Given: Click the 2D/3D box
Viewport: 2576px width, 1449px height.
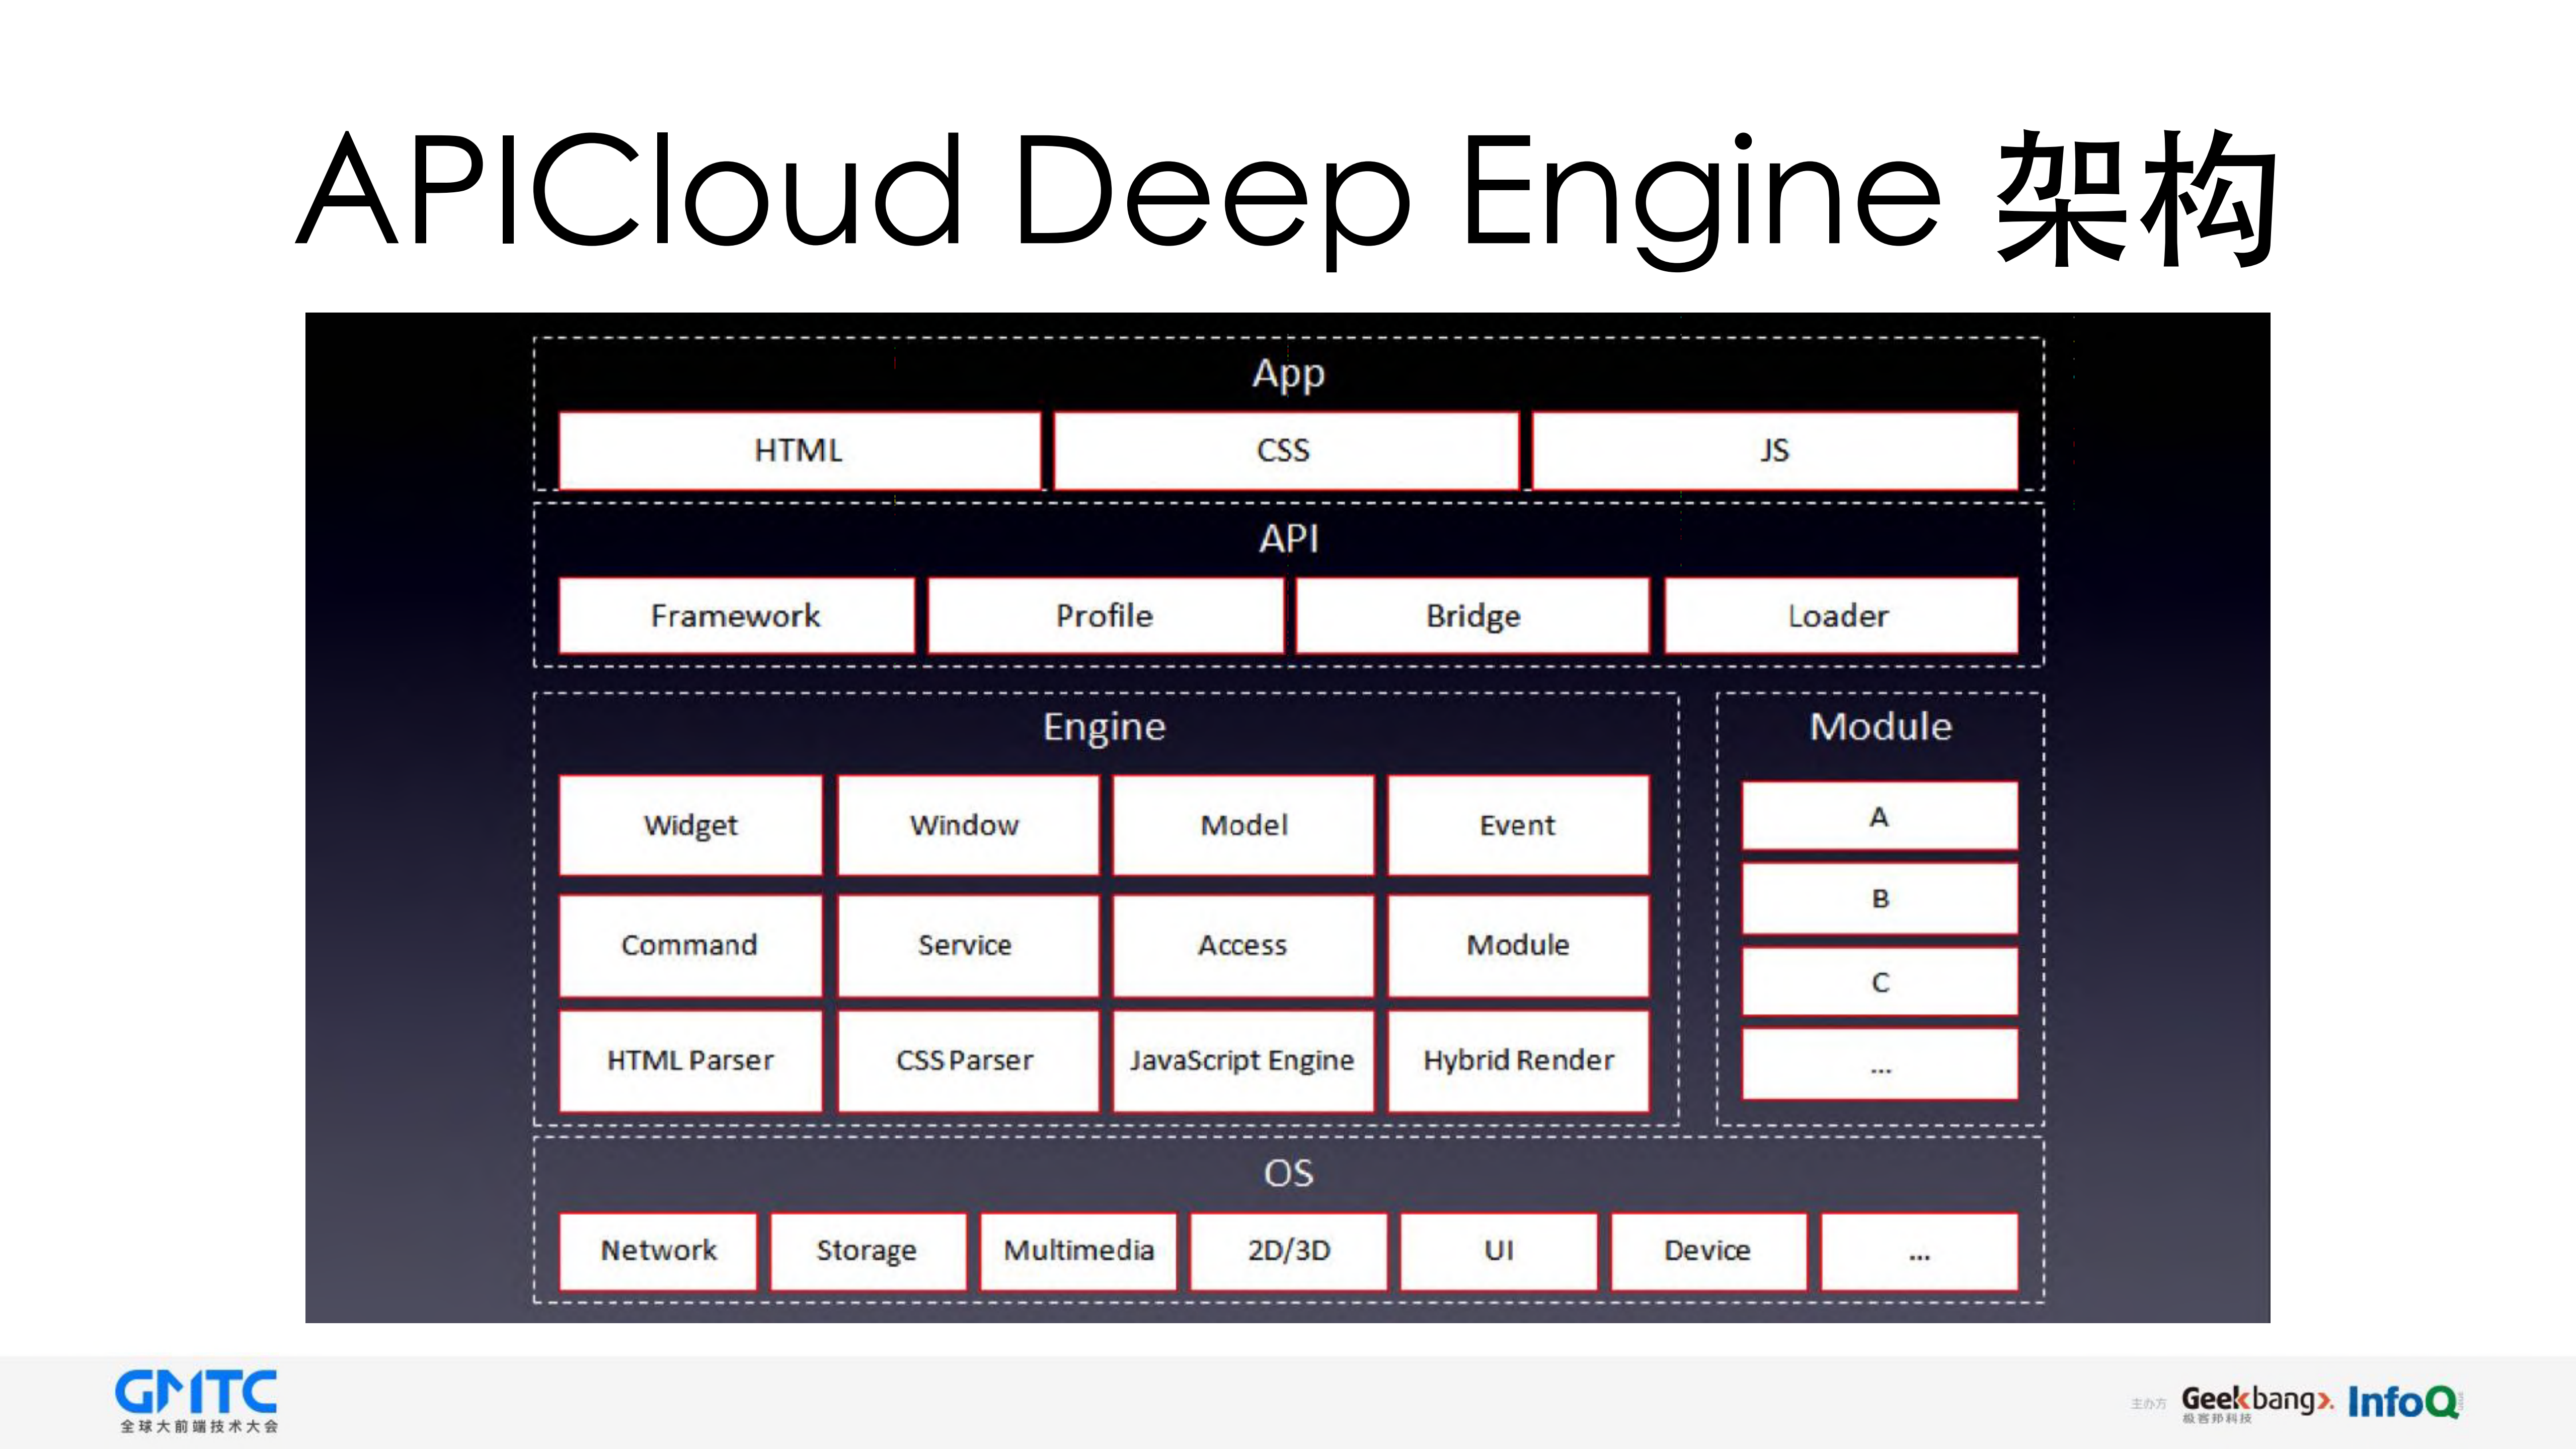Looking at the screenshot, I should point(1288,1250).
